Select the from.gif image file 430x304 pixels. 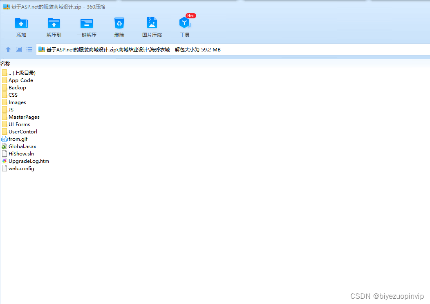click(18, 139)
